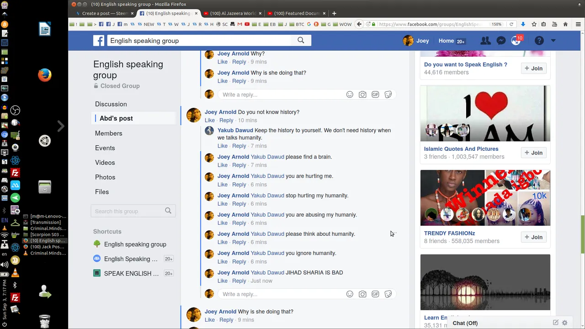Open the trash bin icon
This screenshot has width=585, height=329.
pyautogui.click(x=45, y=321)
